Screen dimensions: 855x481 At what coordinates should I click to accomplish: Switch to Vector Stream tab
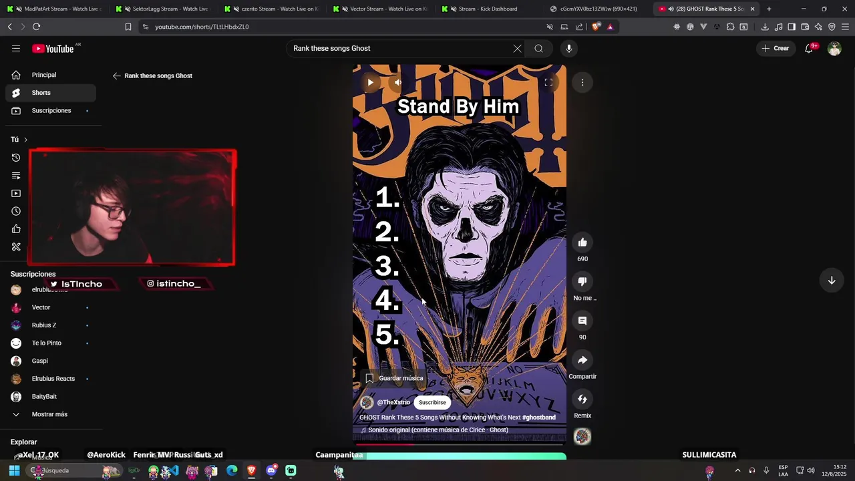[x=381, y=9]
